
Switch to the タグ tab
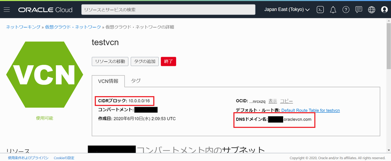[136, 81]
